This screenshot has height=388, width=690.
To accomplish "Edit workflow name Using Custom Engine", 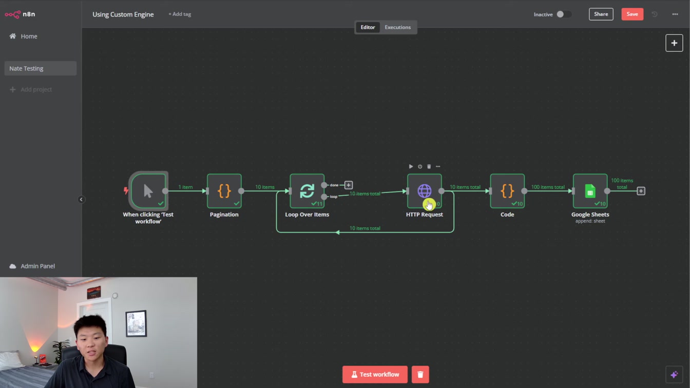I will coord(123,14).
